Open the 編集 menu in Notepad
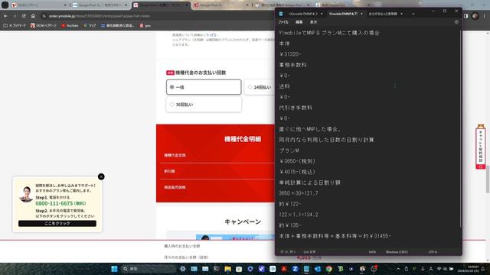The image size is (490, 275). [x=299, y=22]
